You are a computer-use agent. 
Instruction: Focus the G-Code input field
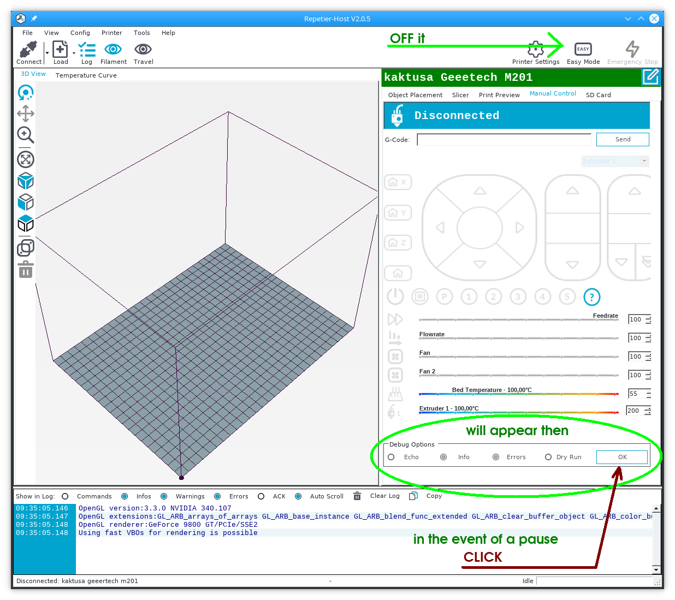pyautogui.click(x=504, y=140)
